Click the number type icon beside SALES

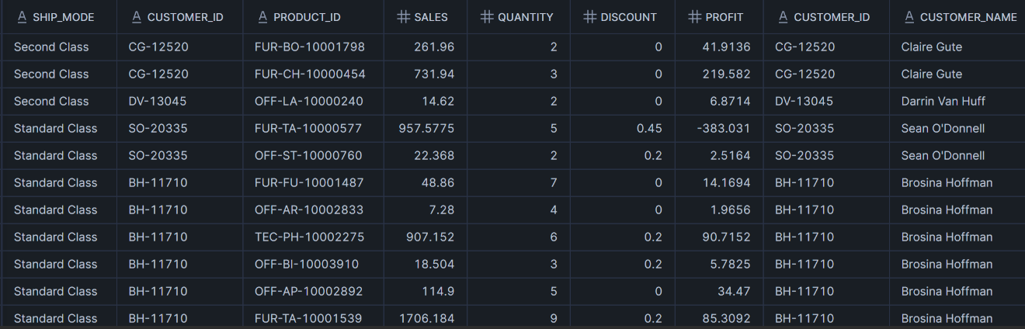point(403,17)
